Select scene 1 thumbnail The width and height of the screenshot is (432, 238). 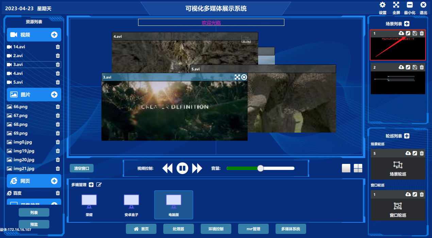398,48
